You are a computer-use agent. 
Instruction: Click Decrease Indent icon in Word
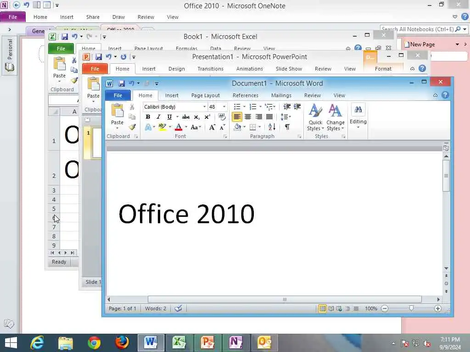(287, 106)
